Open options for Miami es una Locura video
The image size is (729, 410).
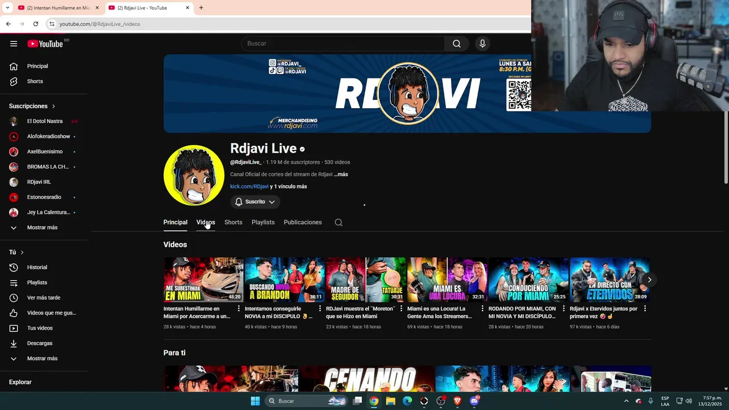(x=482, y=309)
